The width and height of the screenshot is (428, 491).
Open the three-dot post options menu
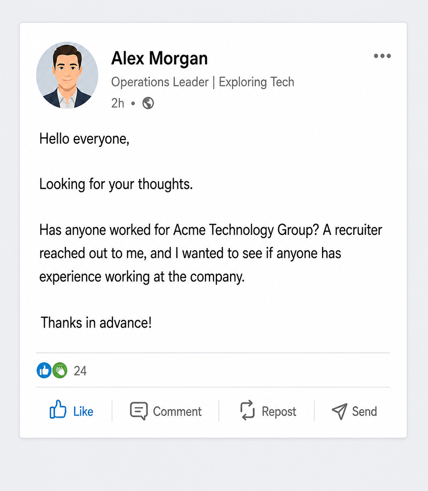tap(382, 56)
